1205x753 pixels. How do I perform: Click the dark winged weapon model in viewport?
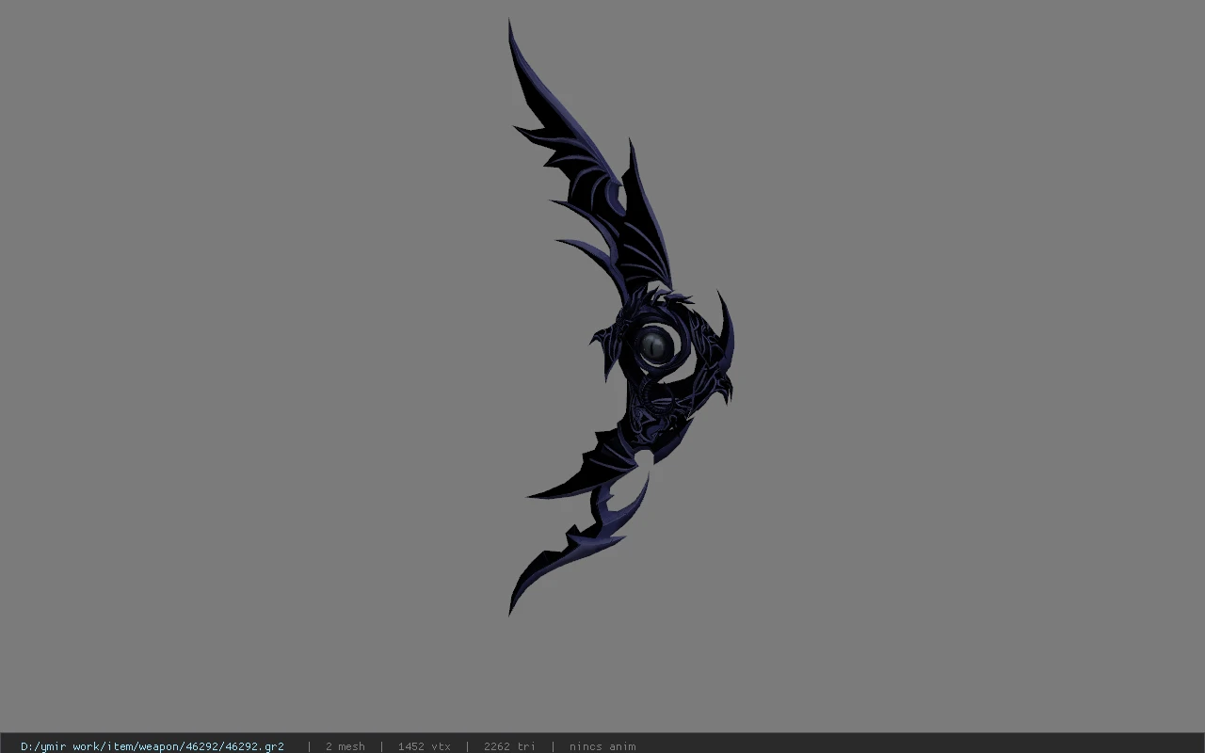tap(621, 317)
